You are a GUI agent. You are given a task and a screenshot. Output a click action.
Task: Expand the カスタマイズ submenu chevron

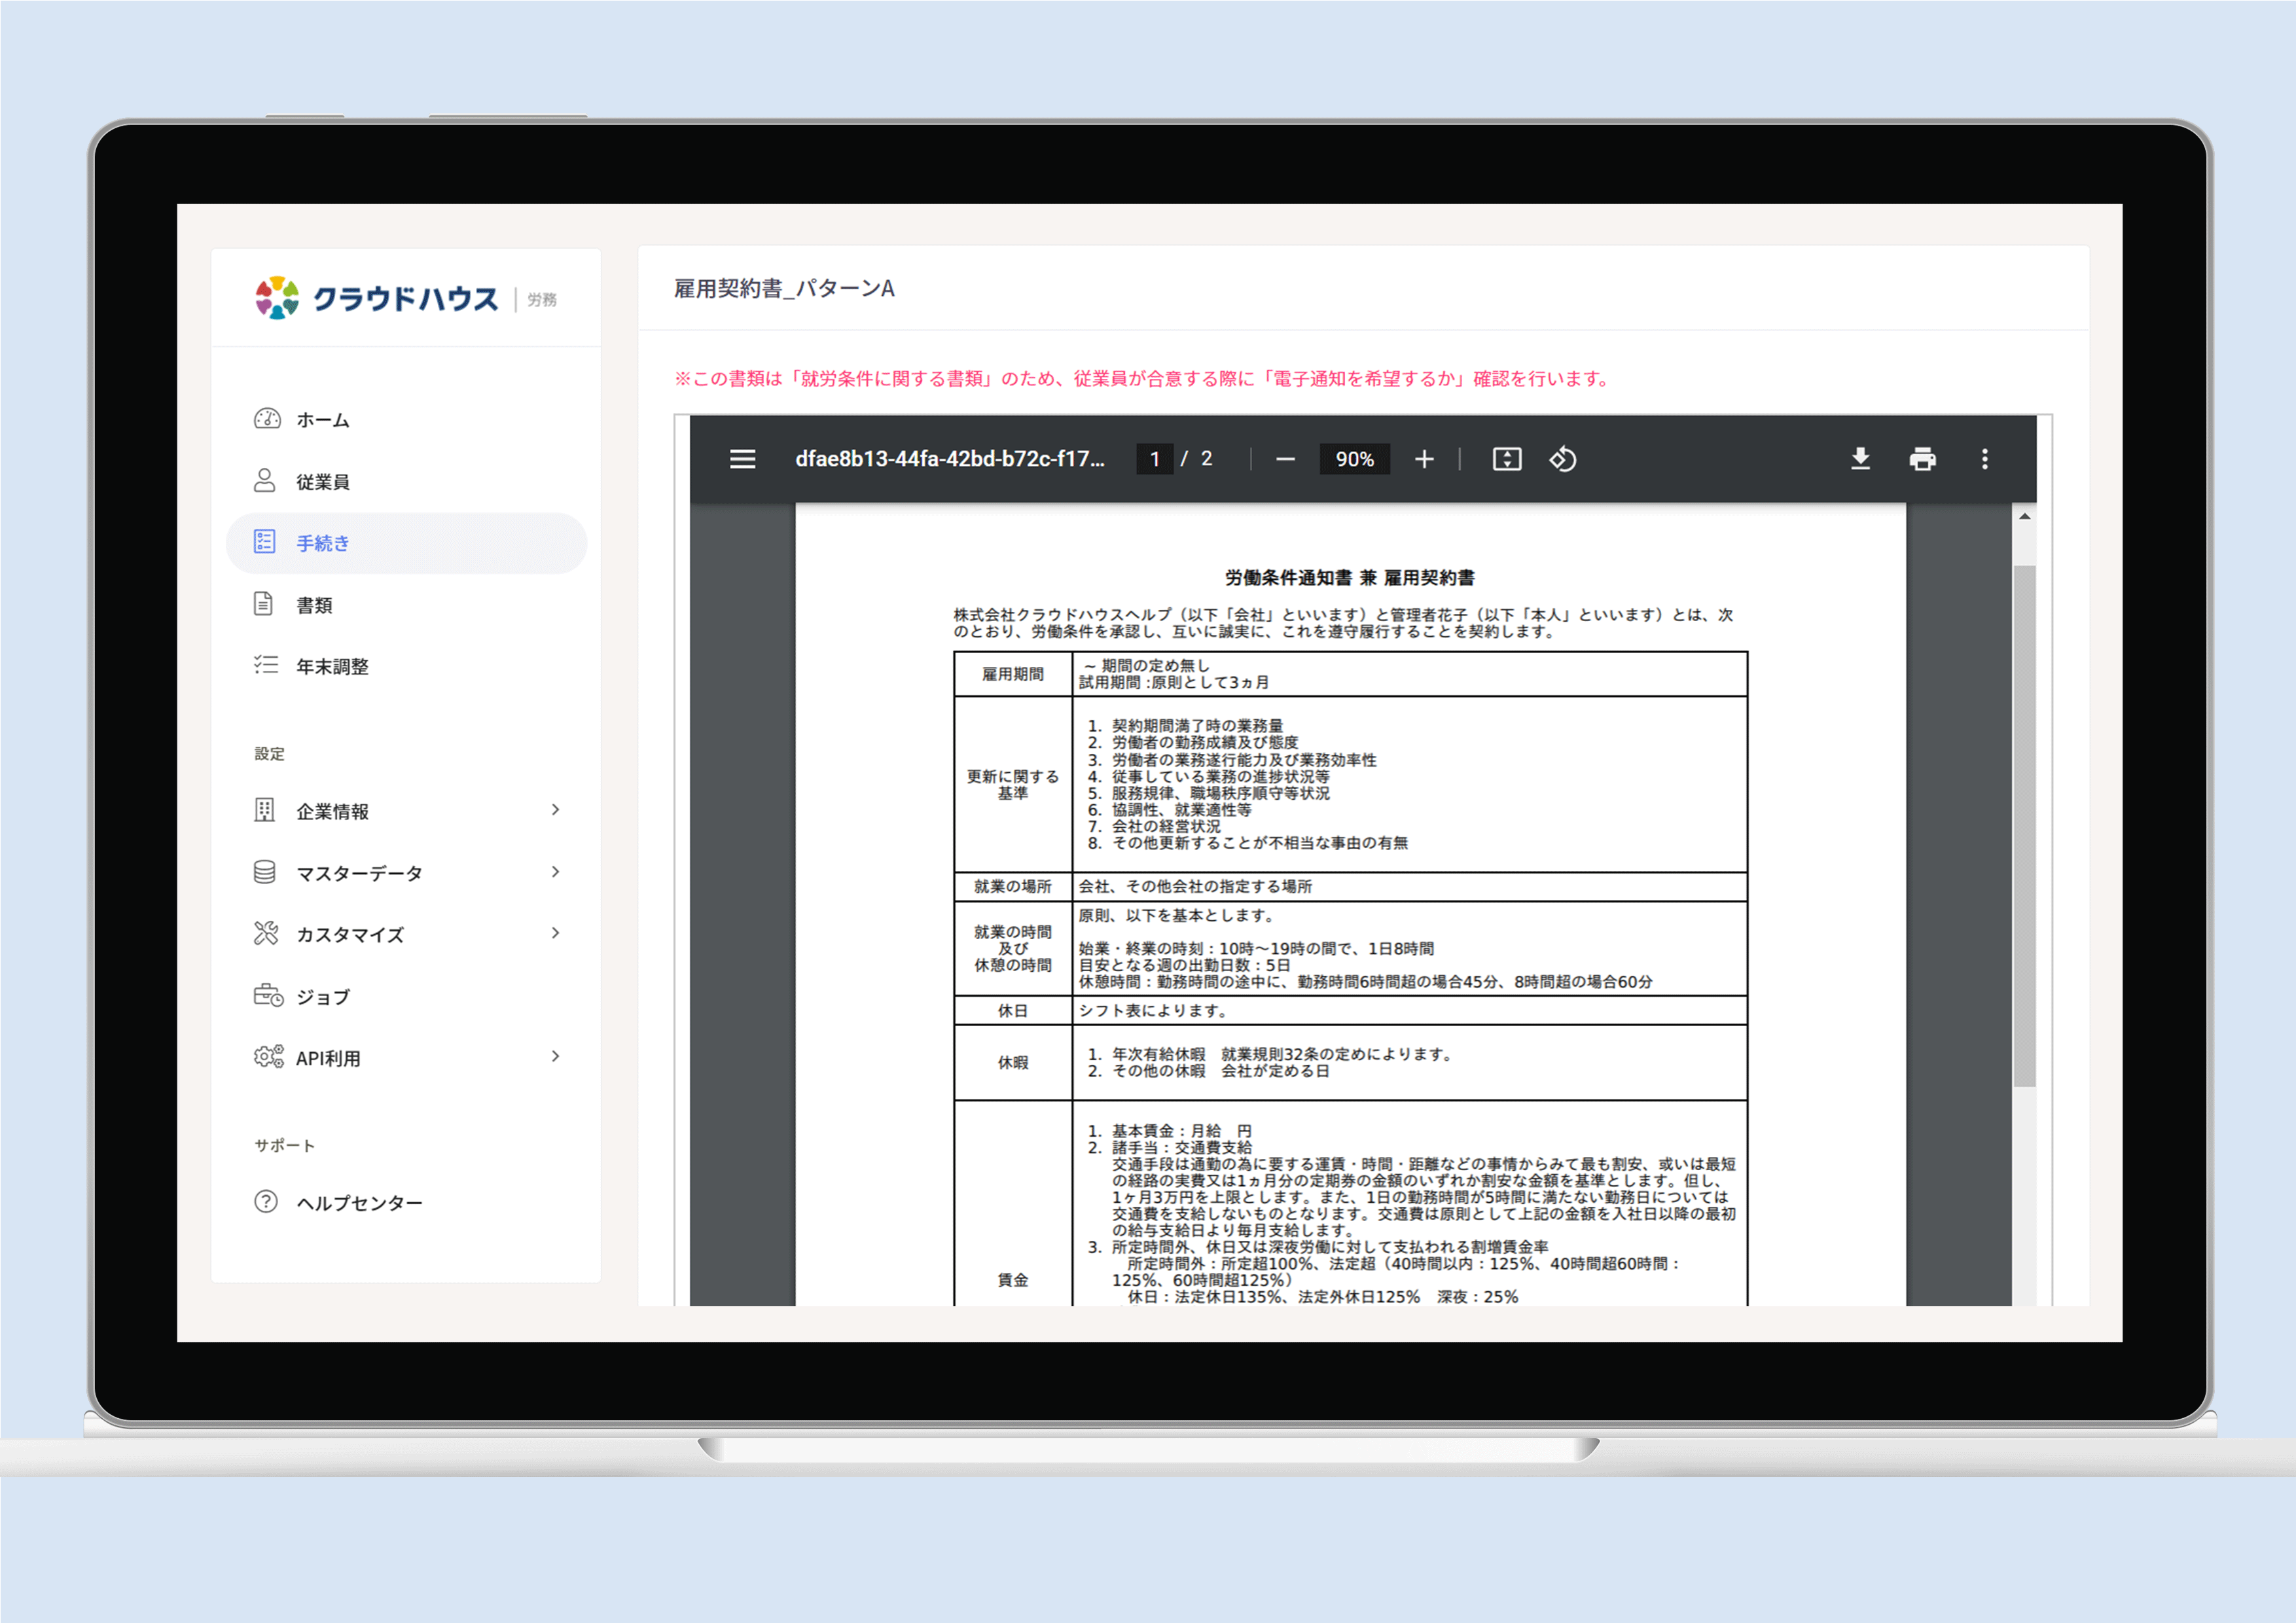556,933
